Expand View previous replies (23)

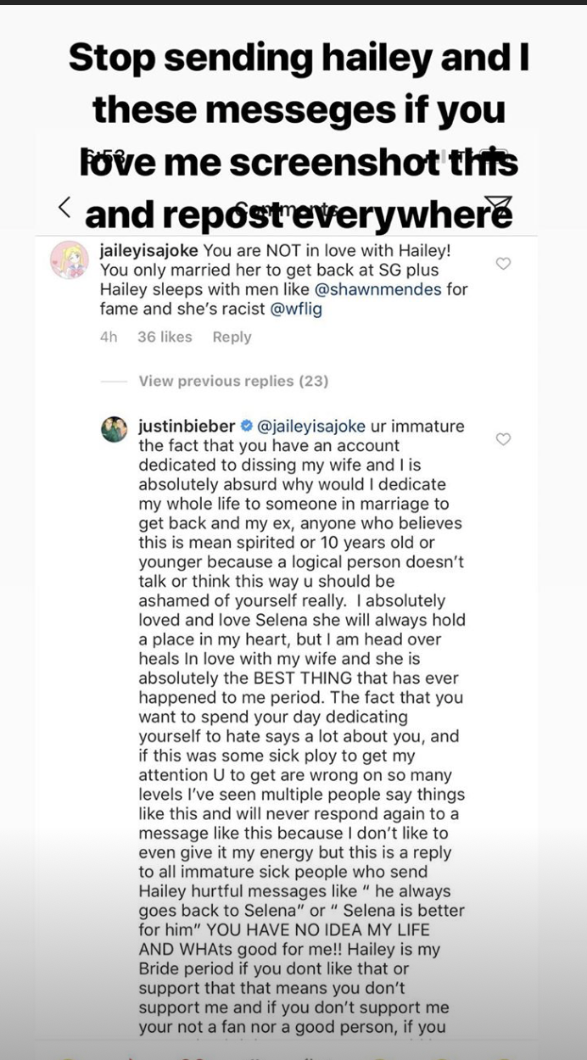pos(233,381)
